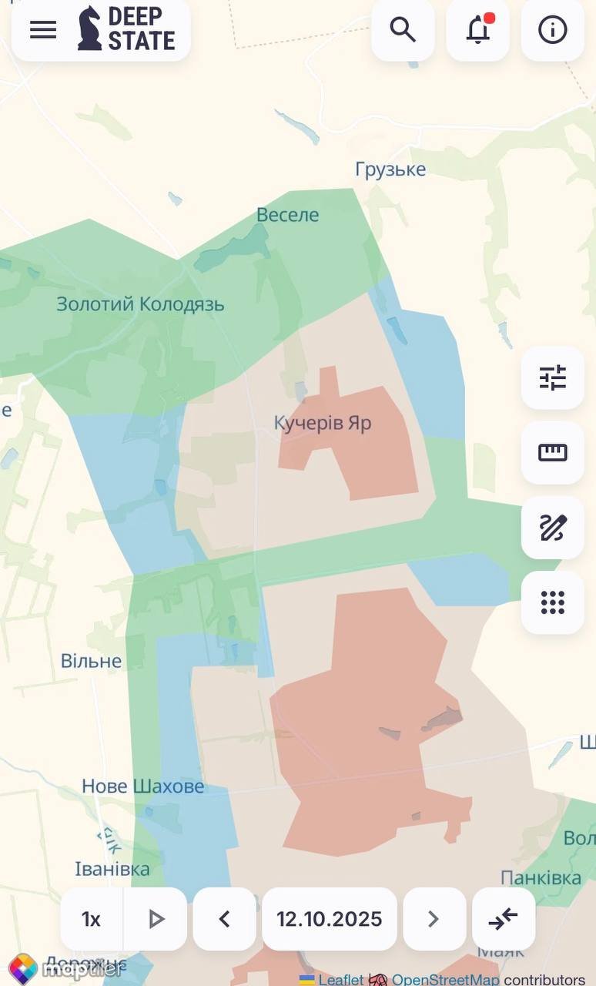Click the MapTiler logo

tap(65, 968)
